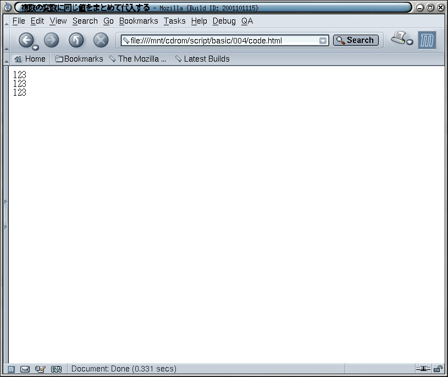This screenshot has width=448, height=377.
Task: Click the security padlock icon
Action: [x=438, y=369]
